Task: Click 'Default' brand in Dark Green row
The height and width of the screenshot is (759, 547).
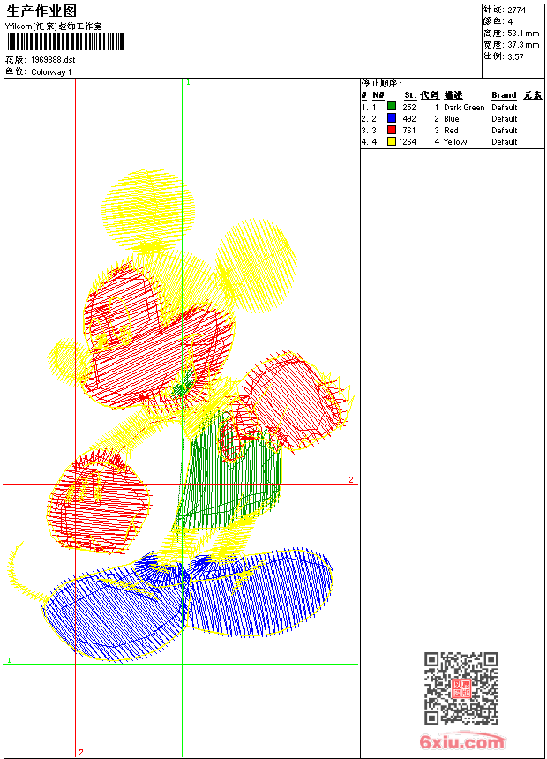Action: (505, 108)
